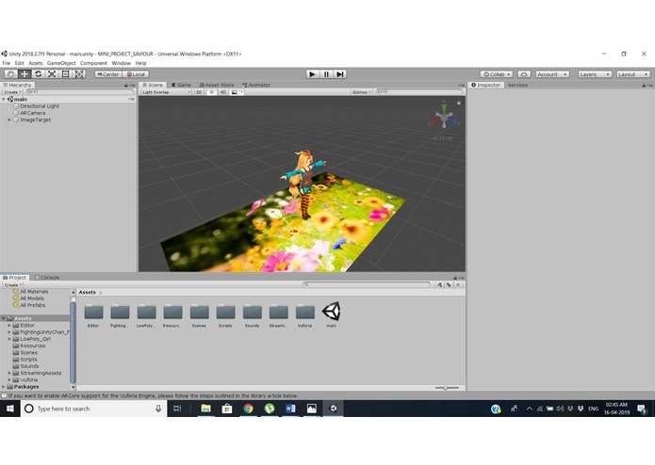Click the Project folder tree scrollbar

[74, 342]
